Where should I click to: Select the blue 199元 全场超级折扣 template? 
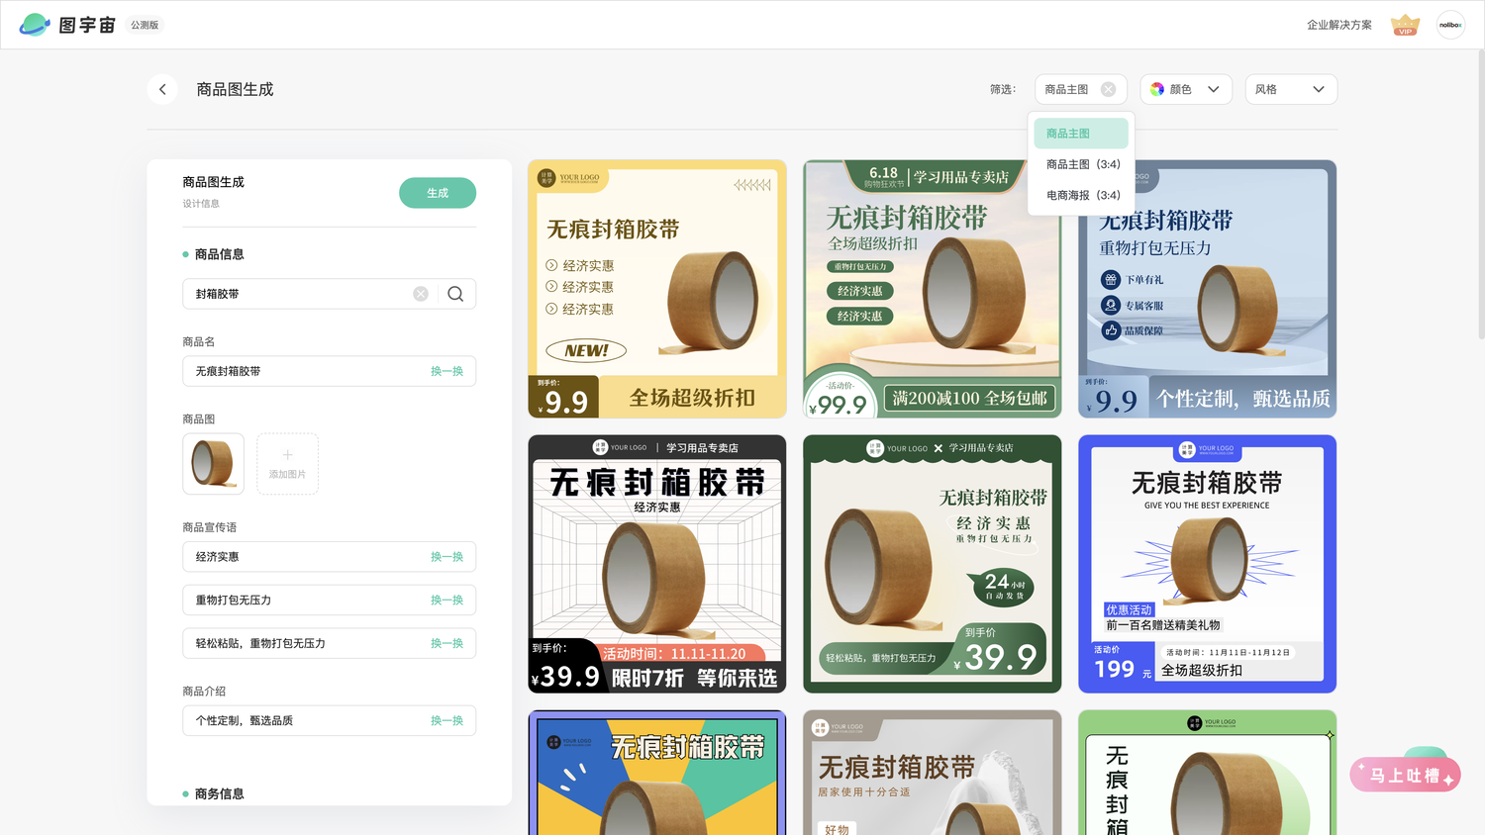click(x=1208, y=564)
